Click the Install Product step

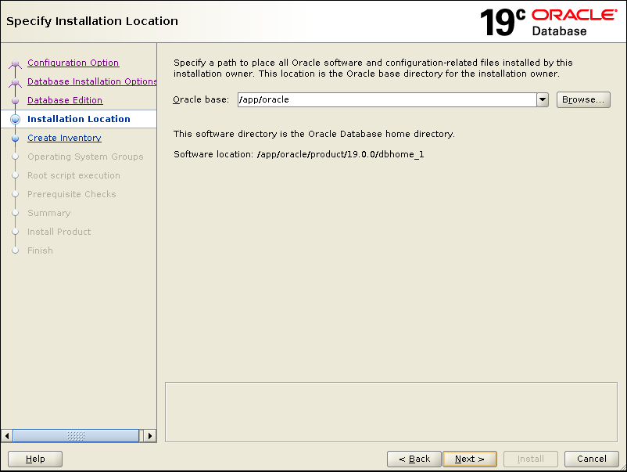(x=59, y=232)
